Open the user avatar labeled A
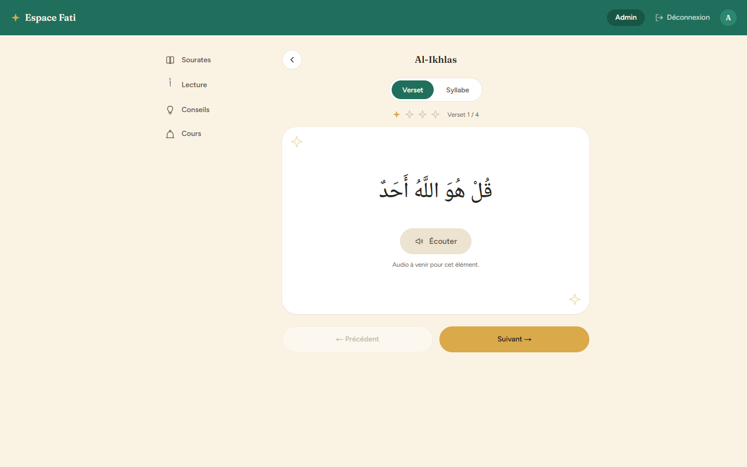Screen dimensions: 747x467 [x=728, y=18]
